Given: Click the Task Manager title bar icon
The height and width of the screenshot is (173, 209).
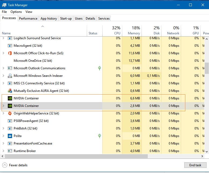Looking at the screenshot, I should click(x=4, y=5).
